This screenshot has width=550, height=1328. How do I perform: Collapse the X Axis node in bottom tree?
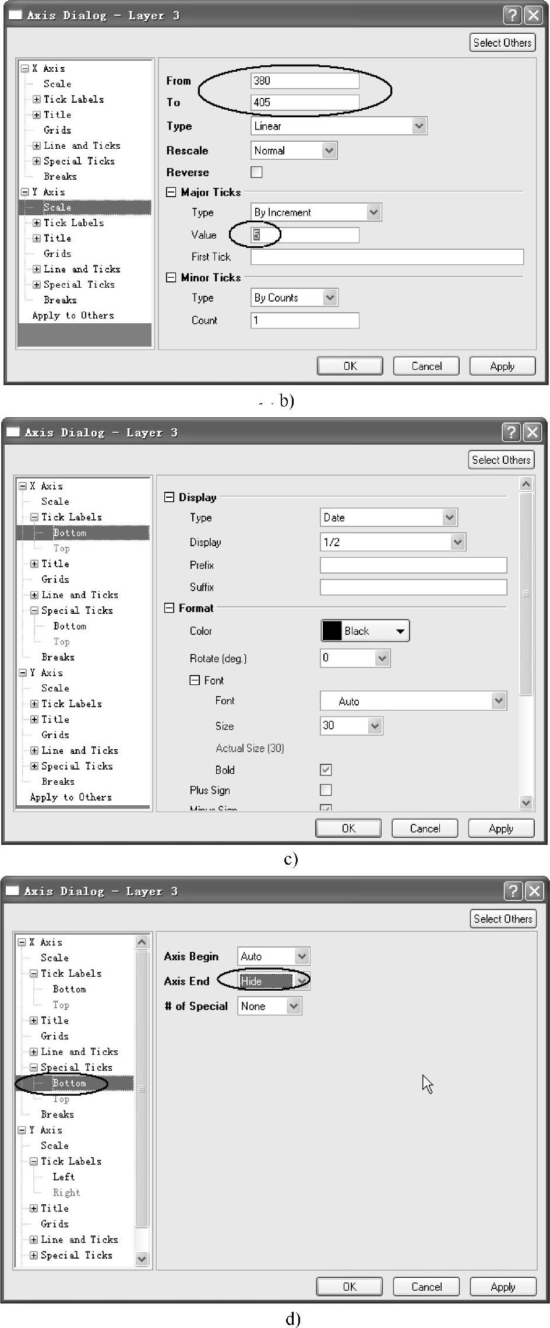[22, 942]
